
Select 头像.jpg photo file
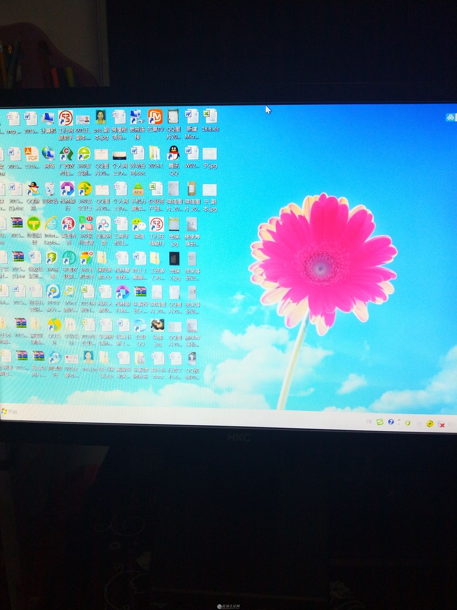pos(157,332)
